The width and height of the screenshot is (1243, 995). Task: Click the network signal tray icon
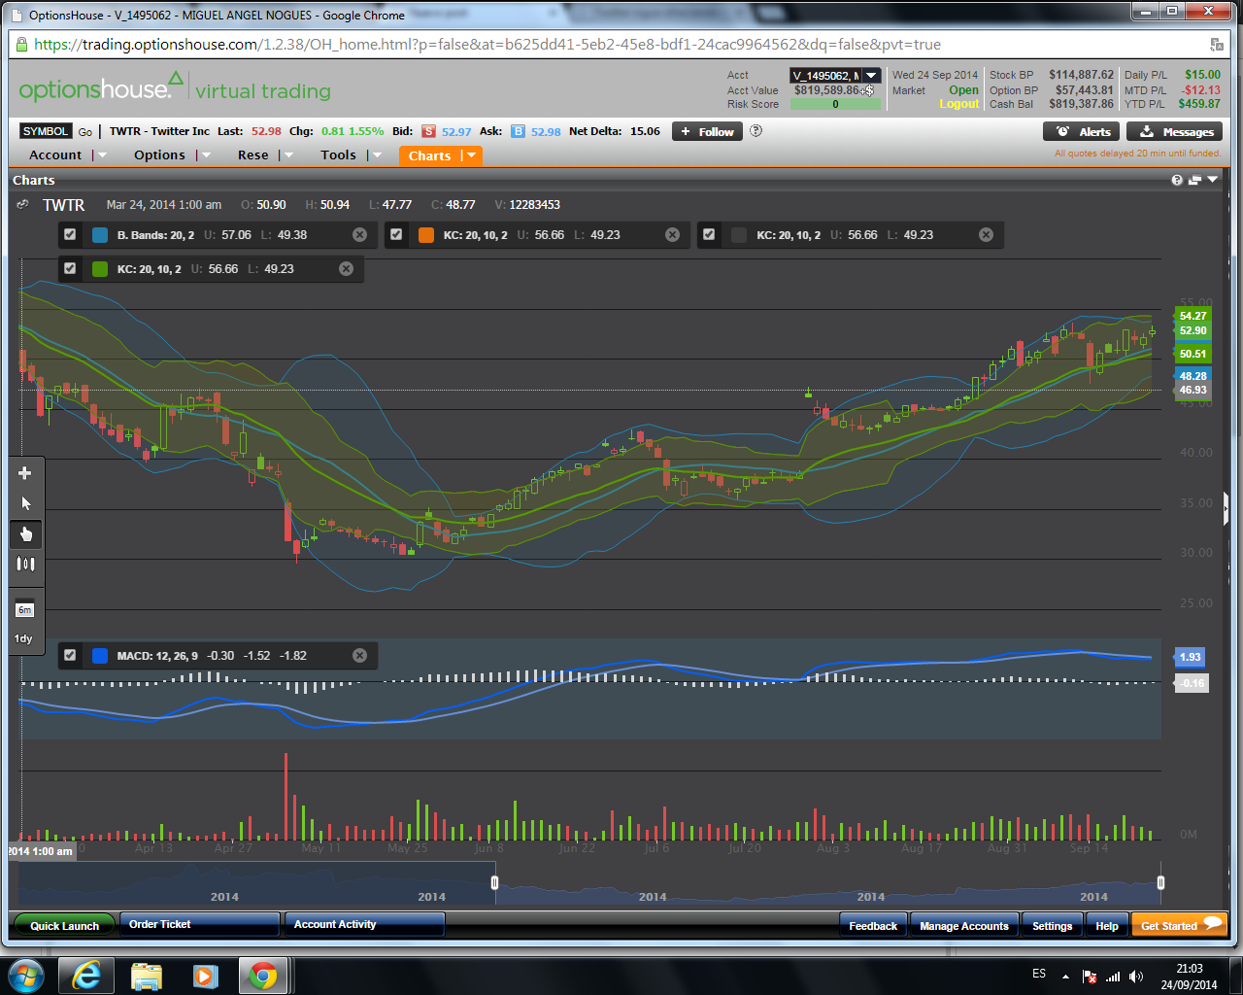pyautogui.click(x=1113, y=977)
